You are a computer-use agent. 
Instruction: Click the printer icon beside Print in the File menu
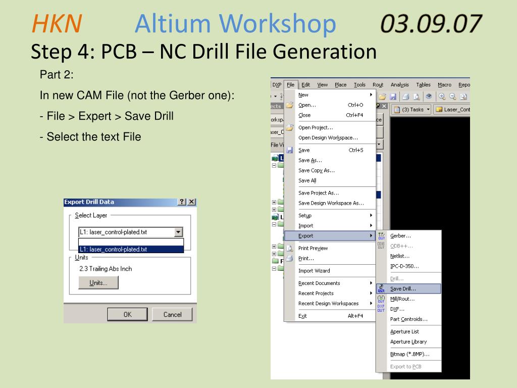point(289,258)
